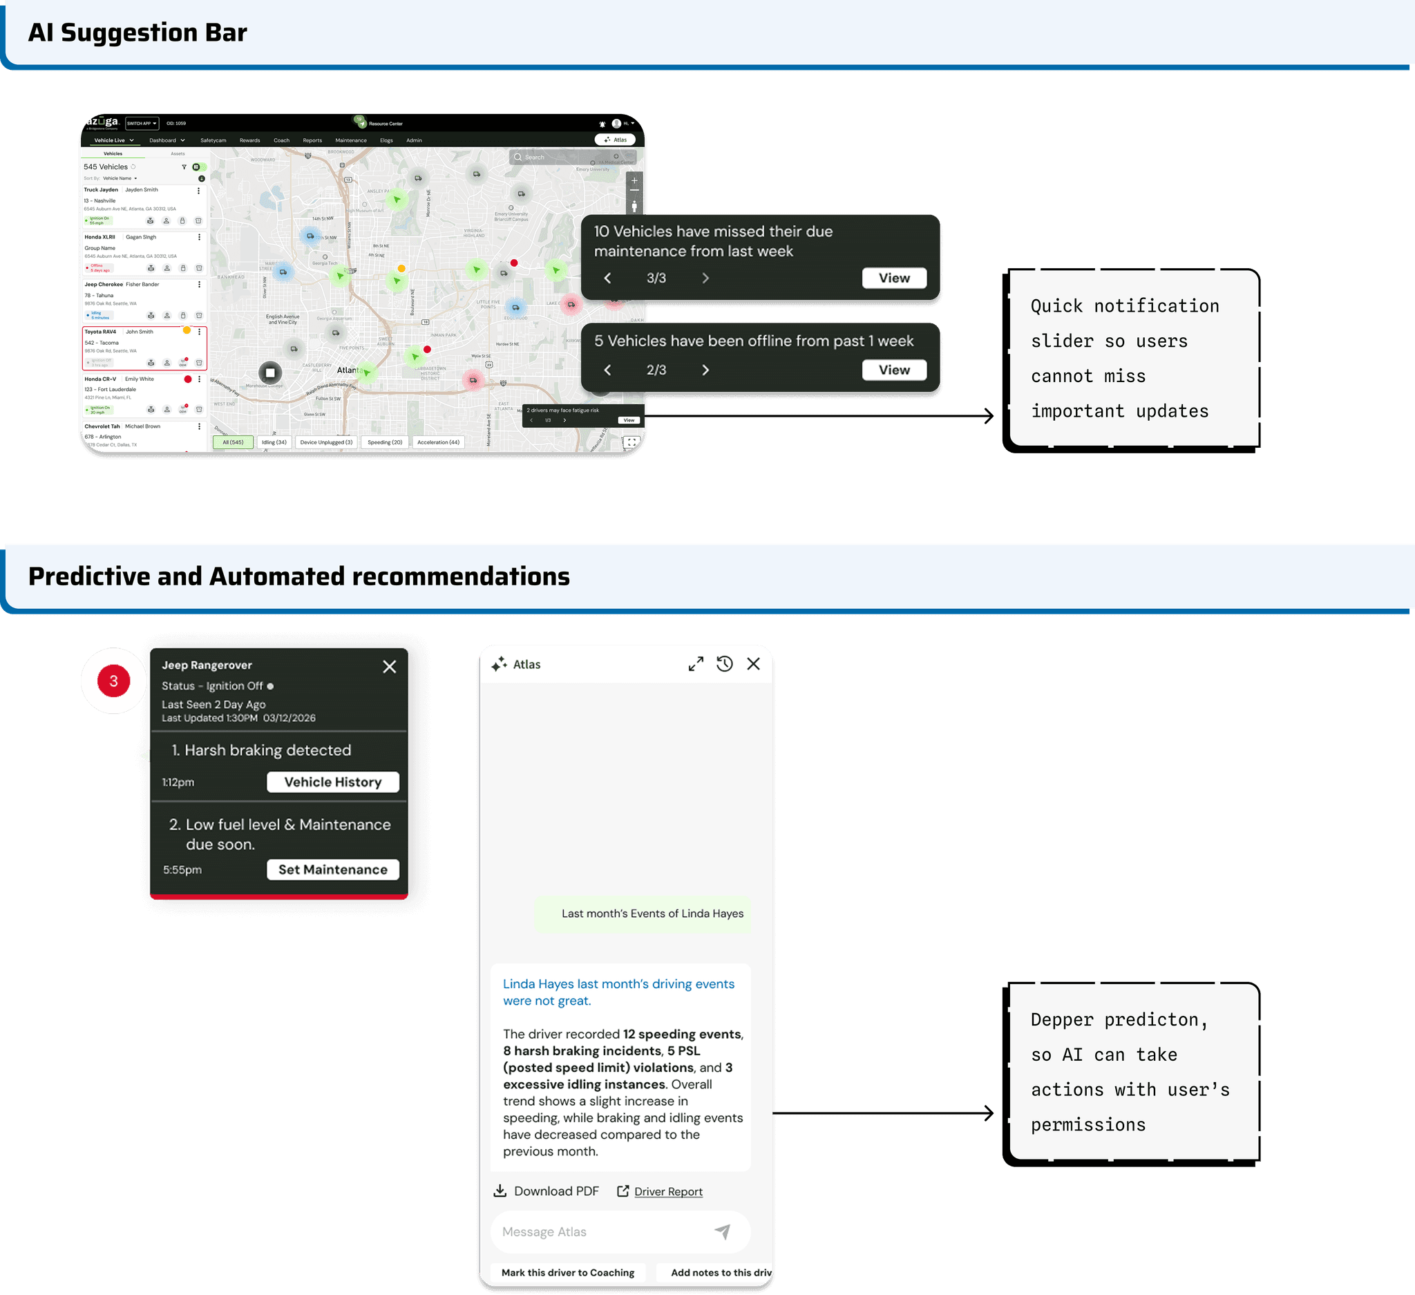Expand Atlas chat panel with expand icon
Viewport: 1415px width, 1295px height.
[696, 664]
